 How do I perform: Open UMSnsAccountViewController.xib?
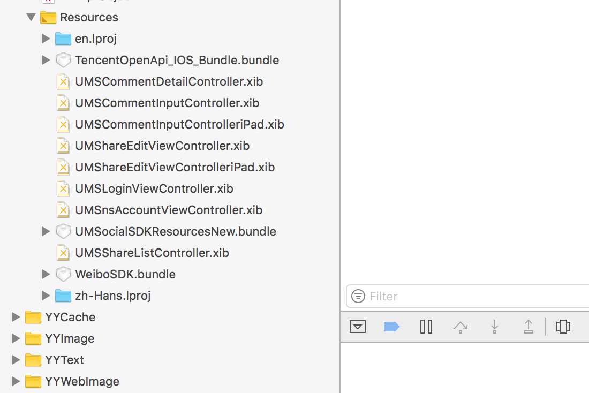(x=169, y=210)
